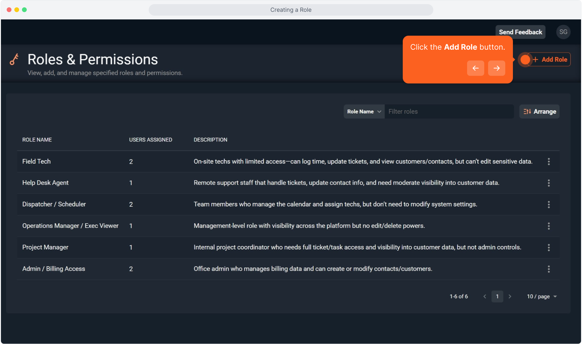The height and width of the screenshot is (344, 582).
Task: Open the Field Tech row options menu
Action: click(549, 161)
